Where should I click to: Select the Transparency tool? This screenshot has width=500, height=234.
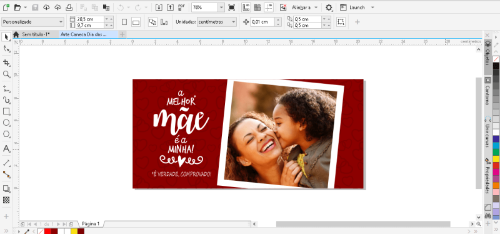click(6, 200)
